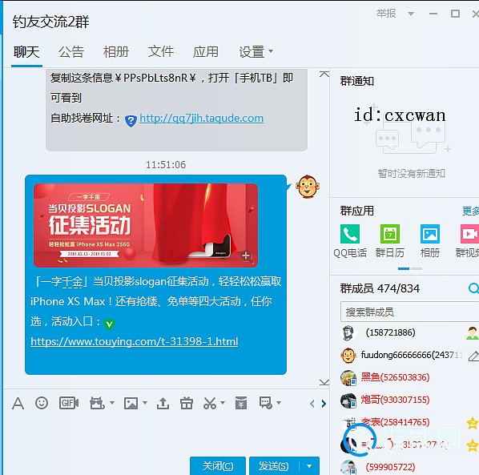Click the group apps page indicator

tap(410, 269)
